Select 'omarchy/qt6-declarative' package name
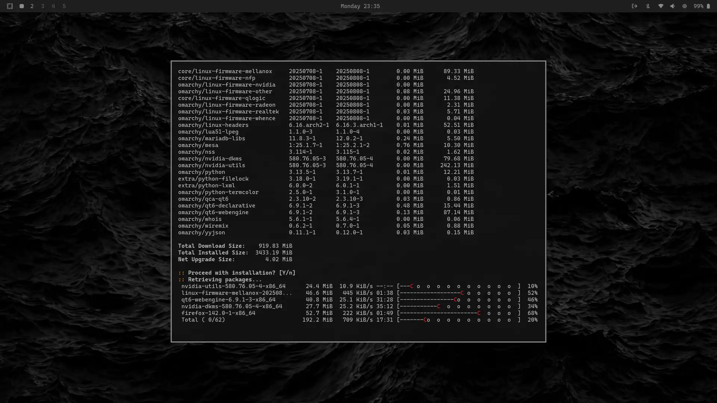Image resolution: width=717 pixels, height=403 pixels. click(x=217, y=206)
